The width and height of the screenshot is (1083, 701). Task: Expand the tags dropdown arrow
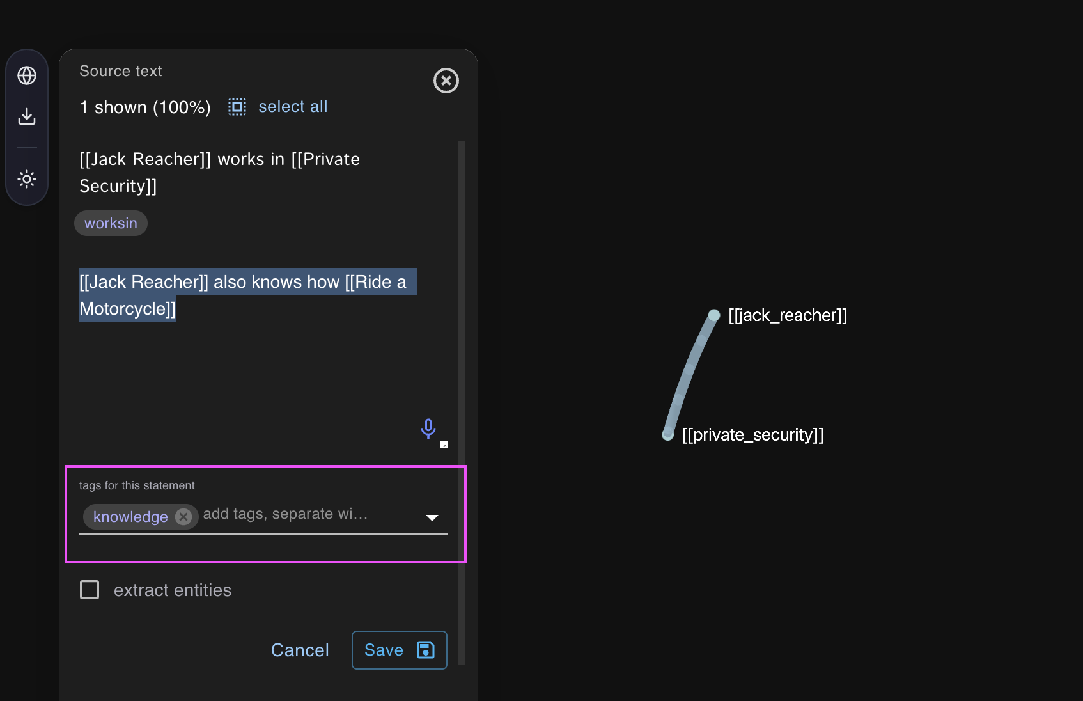[x=432, y=517]
